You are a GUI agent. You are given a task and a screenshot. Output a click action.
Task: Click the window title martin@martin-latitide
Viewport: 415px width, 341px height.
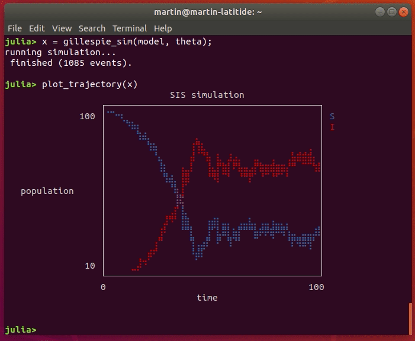208,12
